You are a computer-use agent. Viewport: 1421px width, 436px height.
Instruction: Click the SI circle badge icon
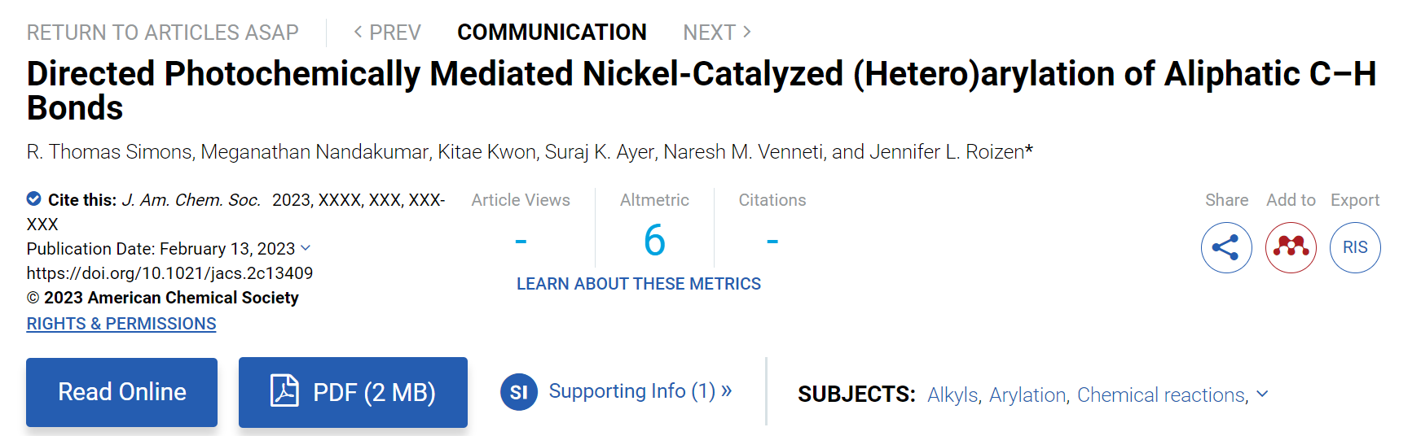519,392
